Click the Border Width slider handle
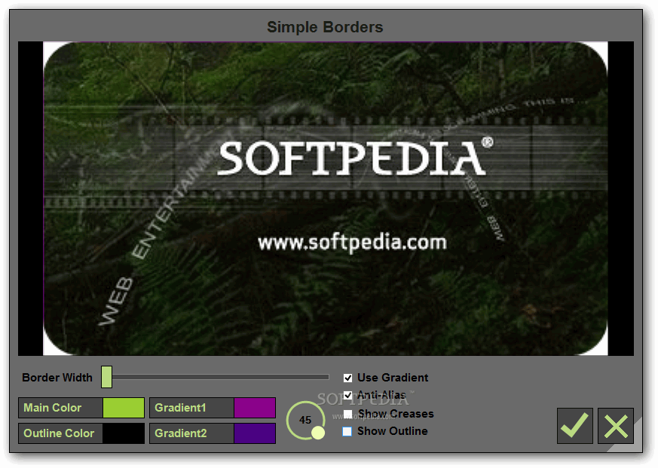 [106, 377]
